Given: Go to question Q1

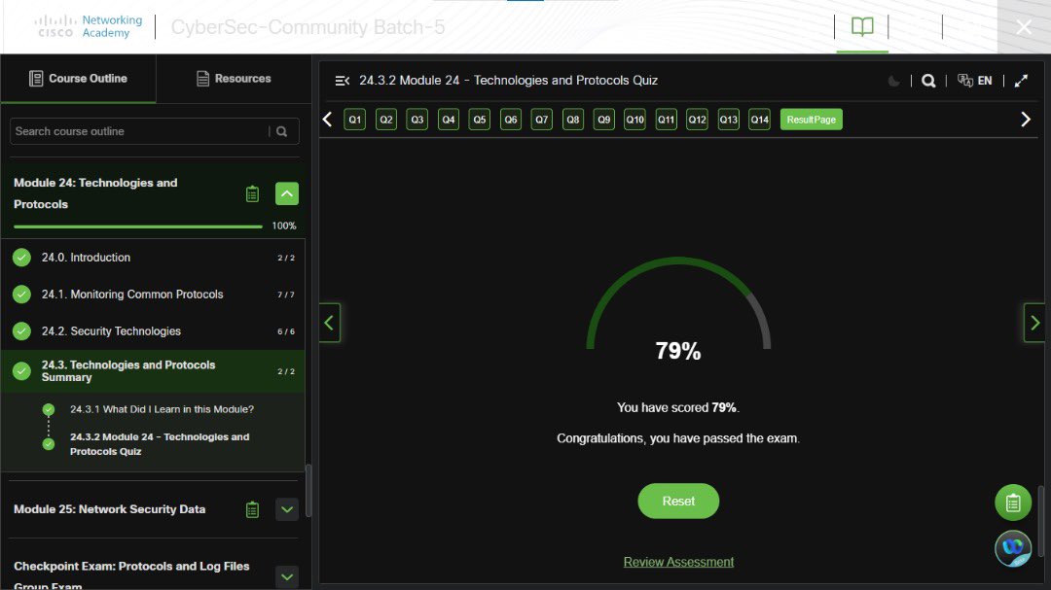Looking at the screenshot, I should tap(354, 120).
